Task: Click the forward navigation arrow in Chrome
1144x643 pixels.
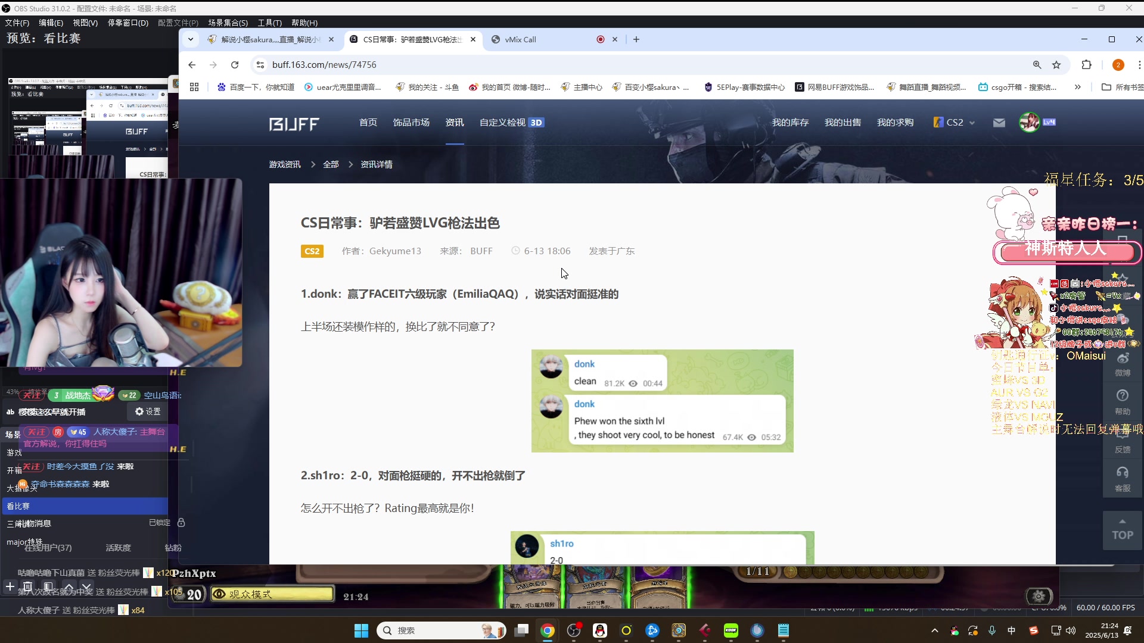Action: pos(213,65)
